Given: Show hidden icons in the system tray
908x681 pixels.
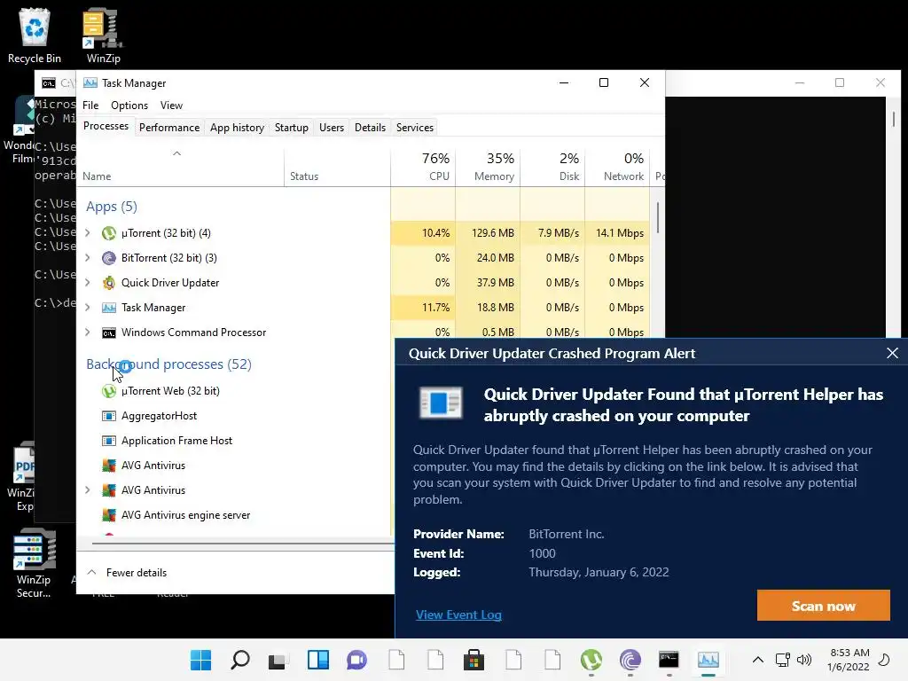Looking at the screenshot, I should (757, 660).
